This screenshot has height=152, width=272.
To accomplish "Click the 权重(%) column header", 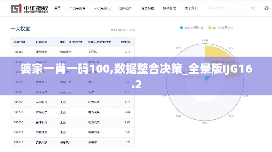I will click(x=126, y=42).
